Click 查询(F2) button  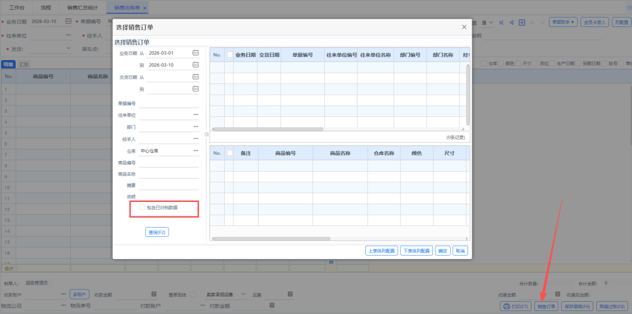click(157, 232)
